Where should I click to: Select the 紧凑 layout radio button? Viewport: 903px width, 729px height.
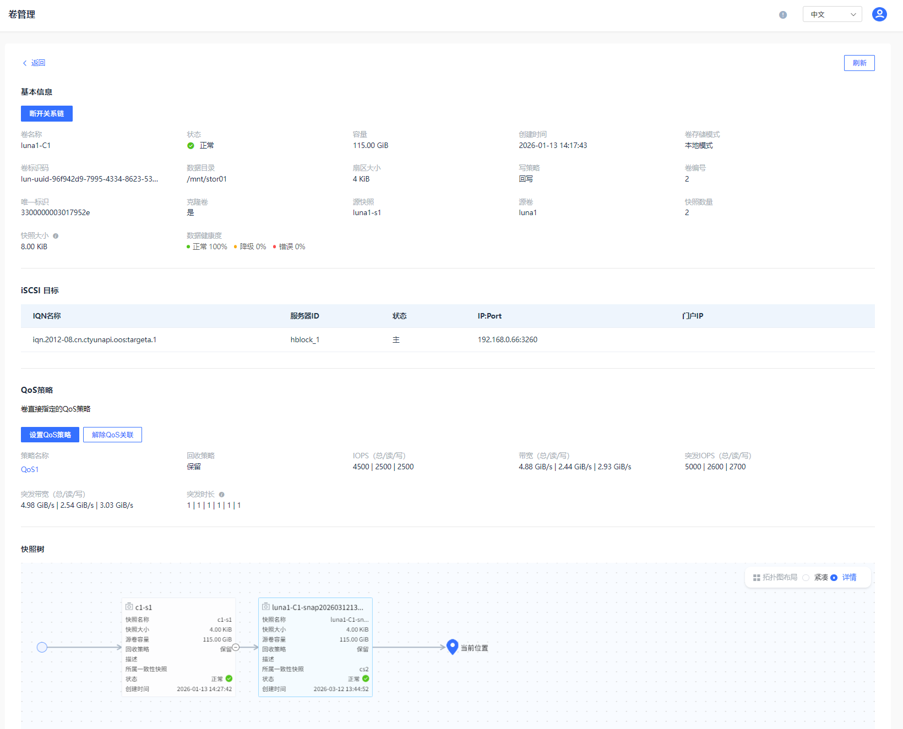(x=806, y=578)
